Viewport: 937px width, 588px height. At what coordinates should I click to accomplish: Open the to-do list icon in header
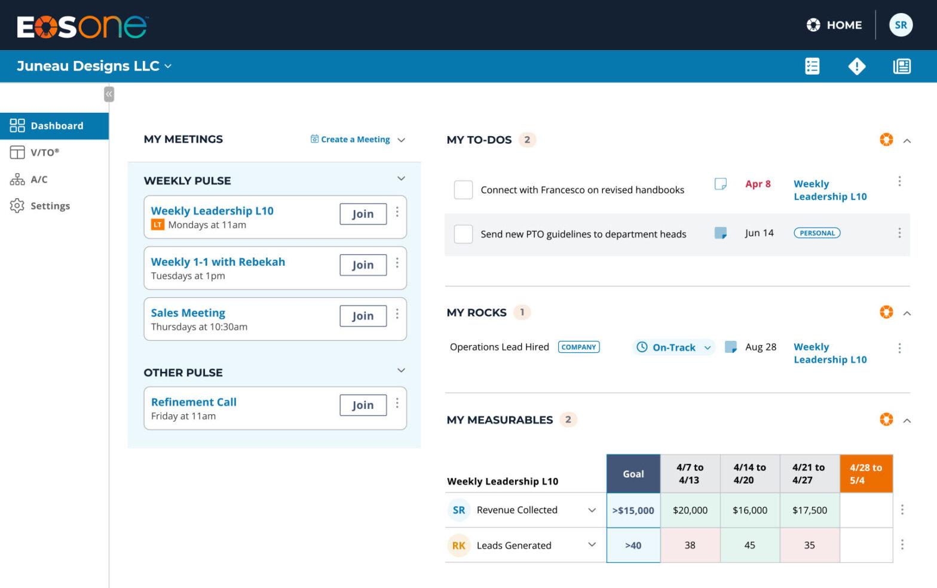coord(812,66)
